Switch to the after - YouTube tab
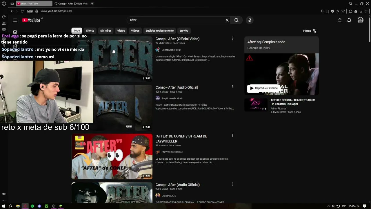This screenshot has width=371, height=209. 34,3
